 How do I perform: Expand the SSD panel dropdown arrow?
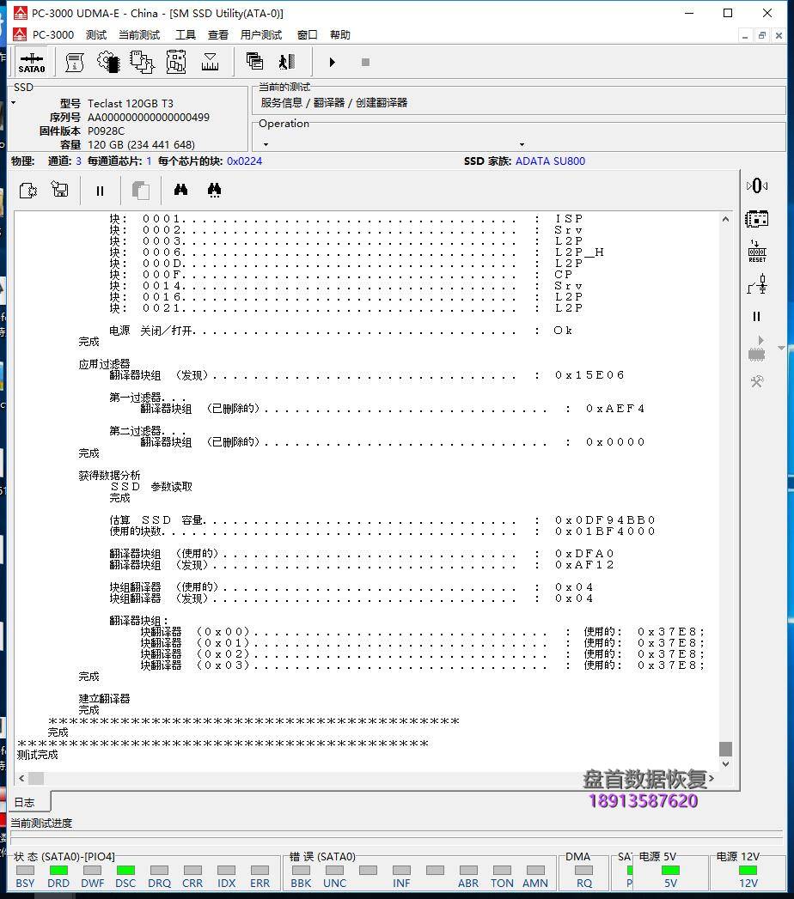14,103
